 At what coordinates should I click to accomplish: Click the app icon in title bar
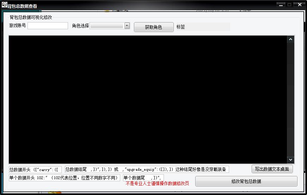[x=5, y=5]
